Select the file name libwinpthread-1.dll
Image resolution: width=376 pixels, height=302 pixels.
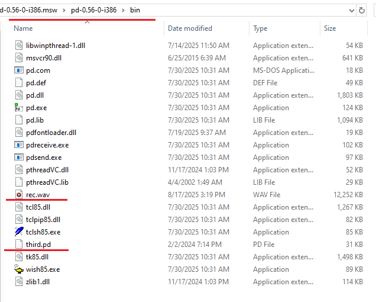tap(56, 46)
